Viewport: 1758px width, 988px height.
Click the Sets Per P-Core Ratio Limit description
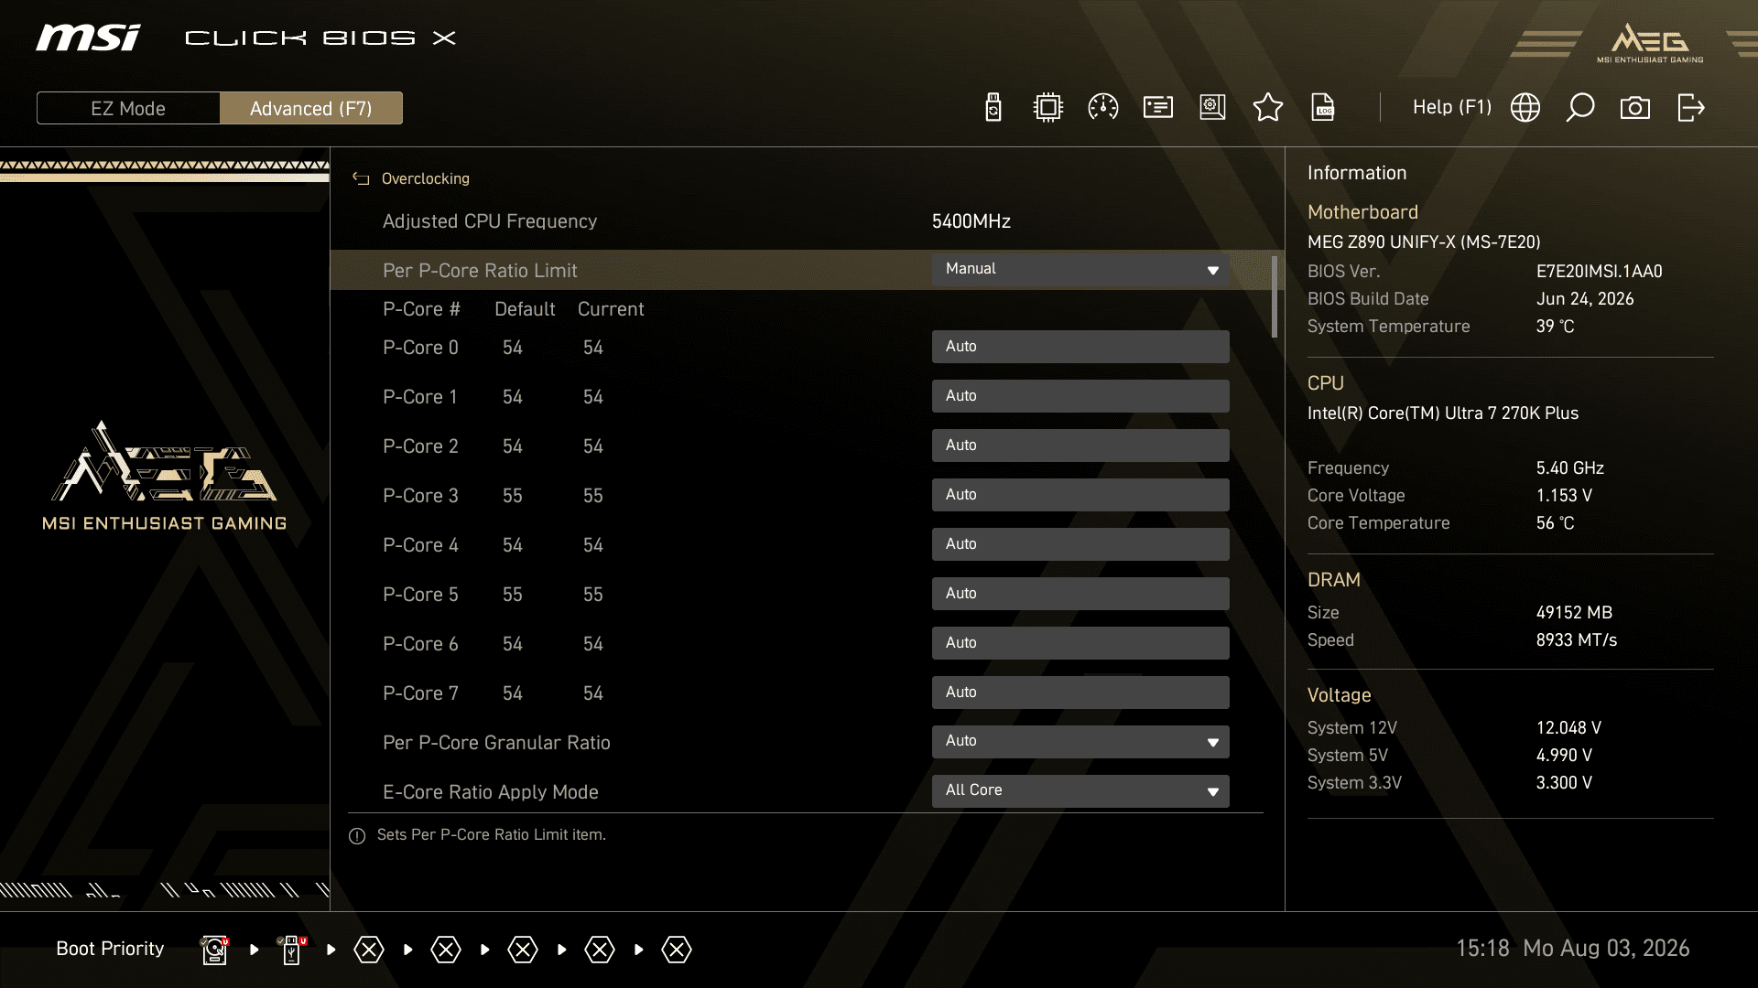[491, 835]
